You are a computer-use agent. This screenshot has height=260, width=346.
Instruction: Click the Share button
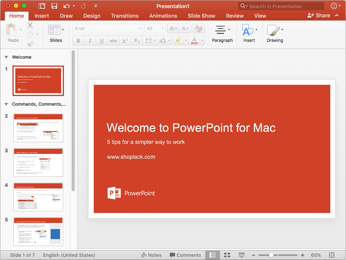point(319,15)
